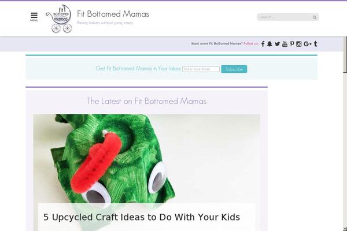Open the YouTube icon
Screen dimensions: 347x231
pyautogui.click(x=285, y=44)
